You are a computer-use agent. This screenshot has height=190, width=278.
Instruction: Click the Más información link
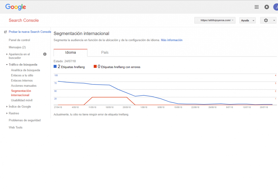tap(172, 40)
